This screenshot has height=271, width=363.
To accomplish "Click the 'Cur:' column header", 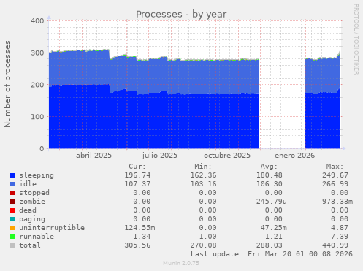I will (137, 167).
